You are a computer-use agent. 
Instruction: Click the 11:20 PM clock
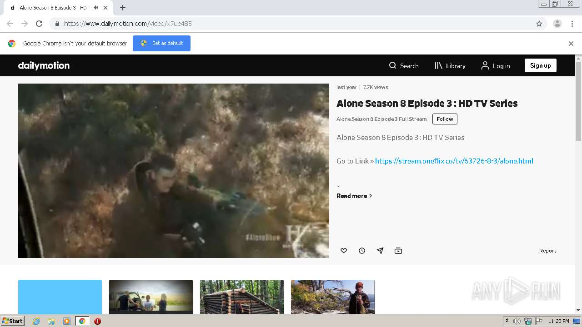559,321
